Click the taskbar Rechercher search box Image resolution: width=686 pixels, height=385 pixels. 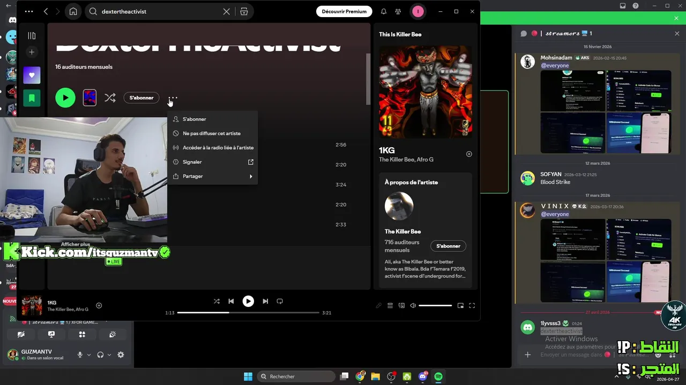(x=296, y=376)
